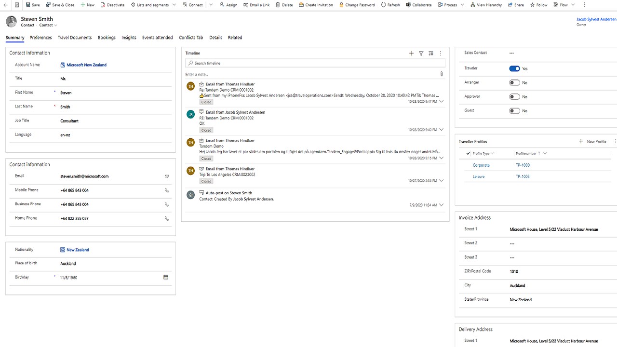The height and width of the screenshot is (347, 617).
Task: Click Change Password
Action: 357,5
